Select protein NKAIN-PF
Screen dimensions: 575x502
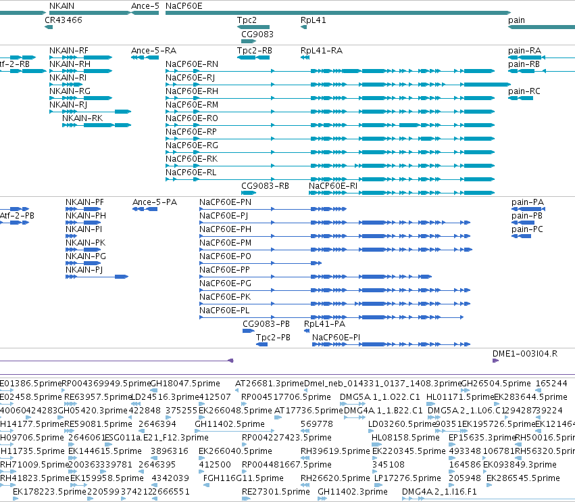84,202
